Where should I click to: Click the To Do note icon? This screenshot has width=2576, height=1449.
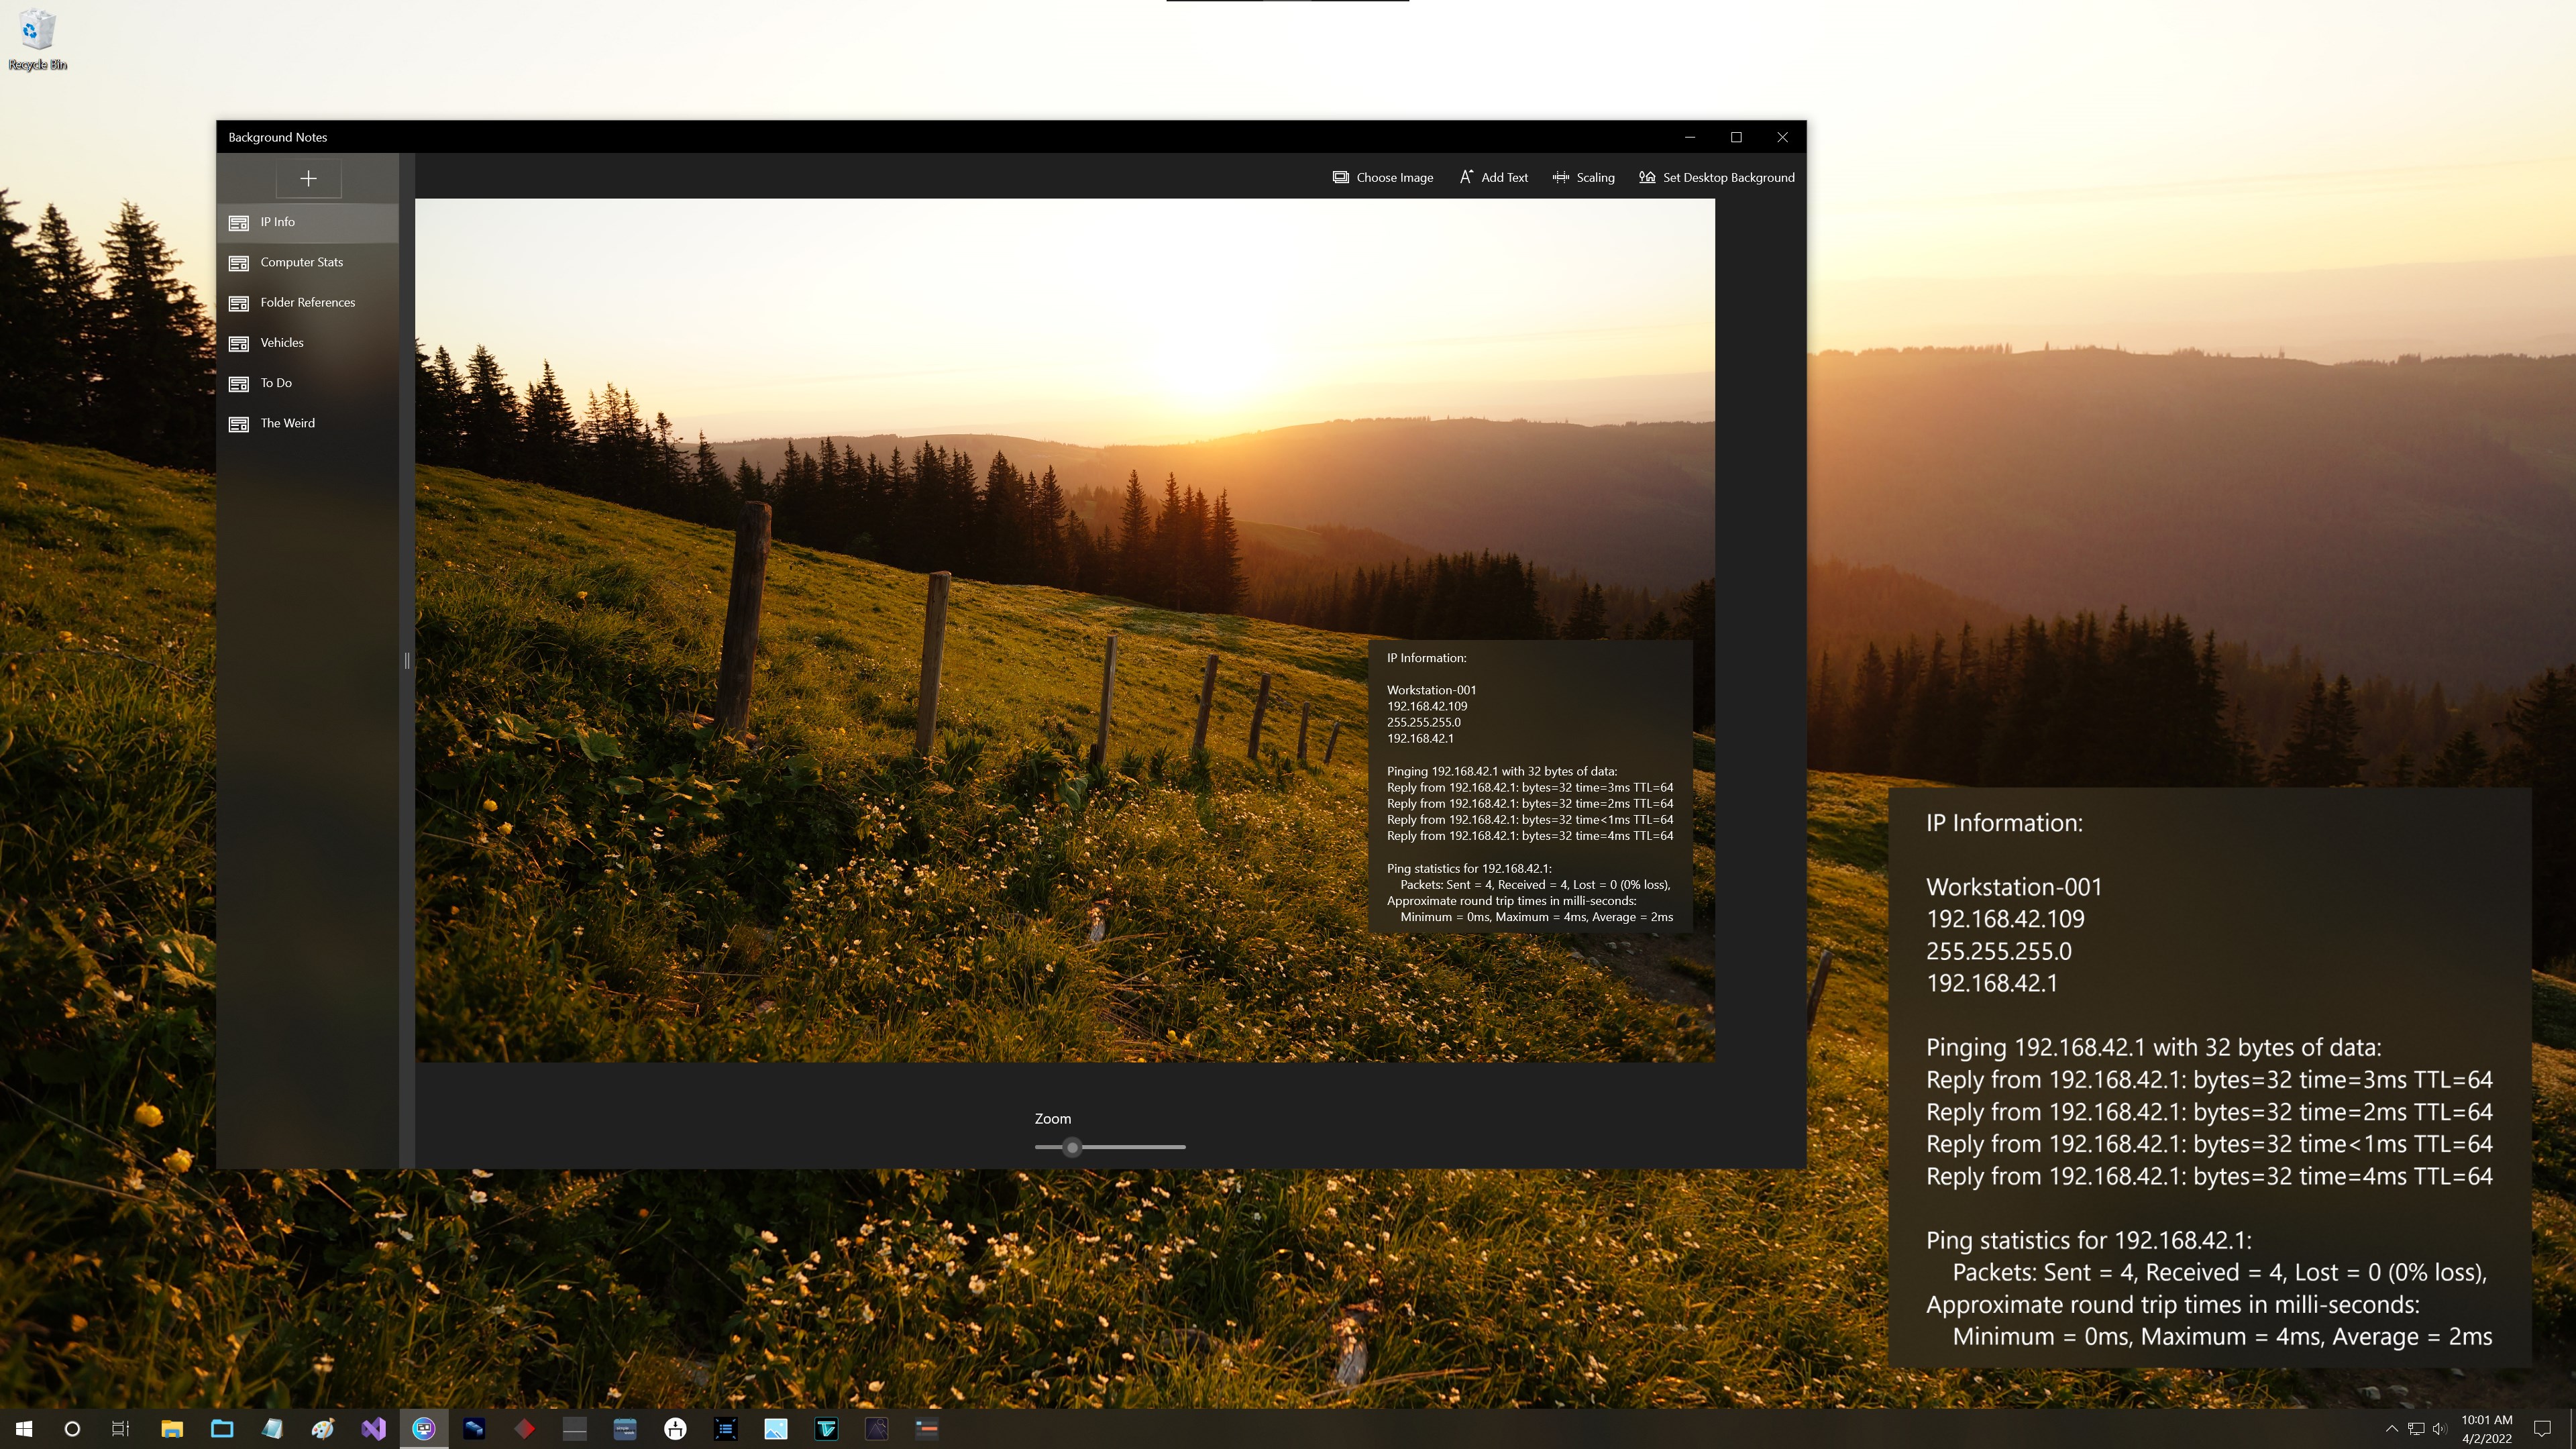pyautogui.click(x=239, y=384)
